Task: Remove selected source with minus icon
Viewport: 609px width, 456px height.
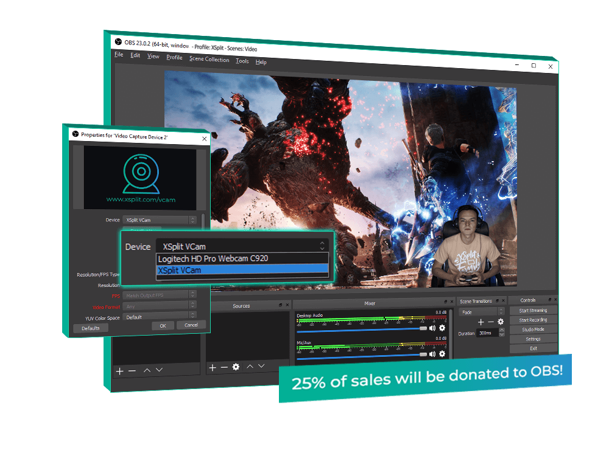Action: (x=224, y=367)
